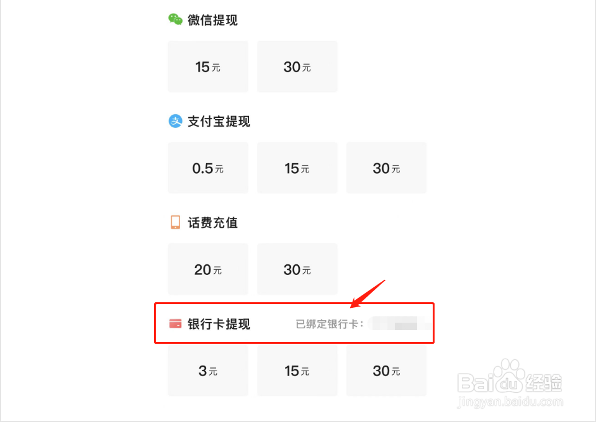Click the red bank card icon

pyautogui.click(x=175, y=323)
